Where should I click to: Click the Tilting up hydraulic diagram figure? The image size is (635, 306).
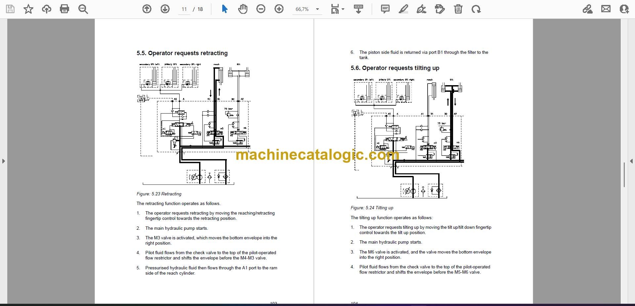click(x=408, y=138)
